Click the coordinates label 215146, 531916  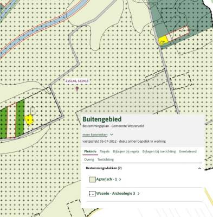[77, 81]
